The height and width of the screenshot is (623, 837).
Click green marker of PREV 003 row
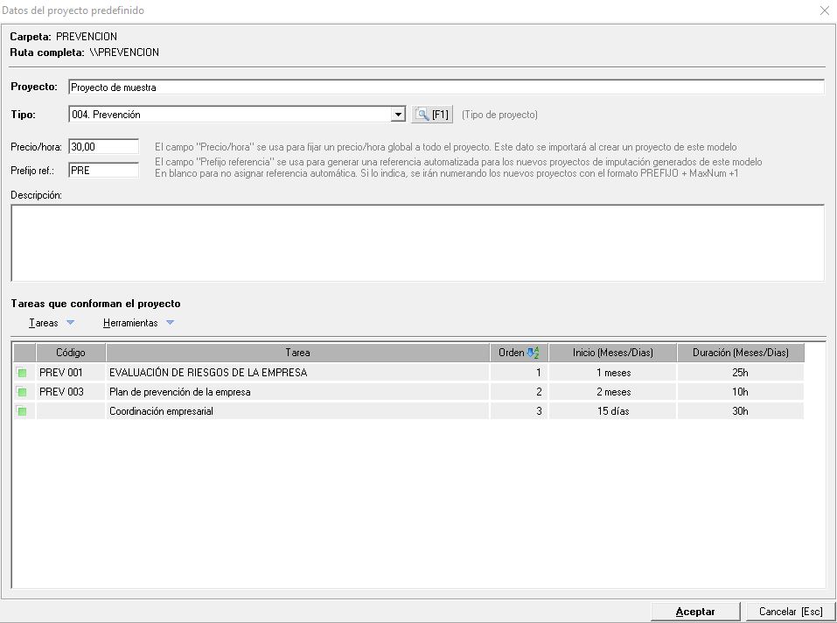(x=22, y=392)
